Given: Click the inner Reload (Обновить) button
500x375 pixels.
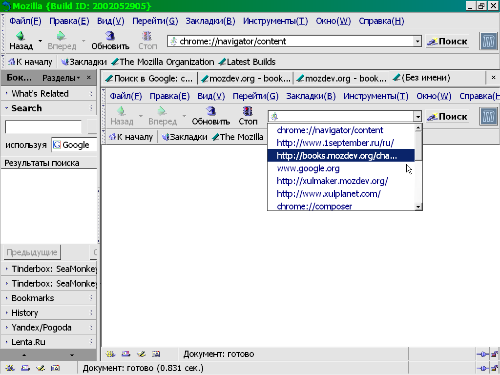Looking at the screenshot, I should click(210, 116).
